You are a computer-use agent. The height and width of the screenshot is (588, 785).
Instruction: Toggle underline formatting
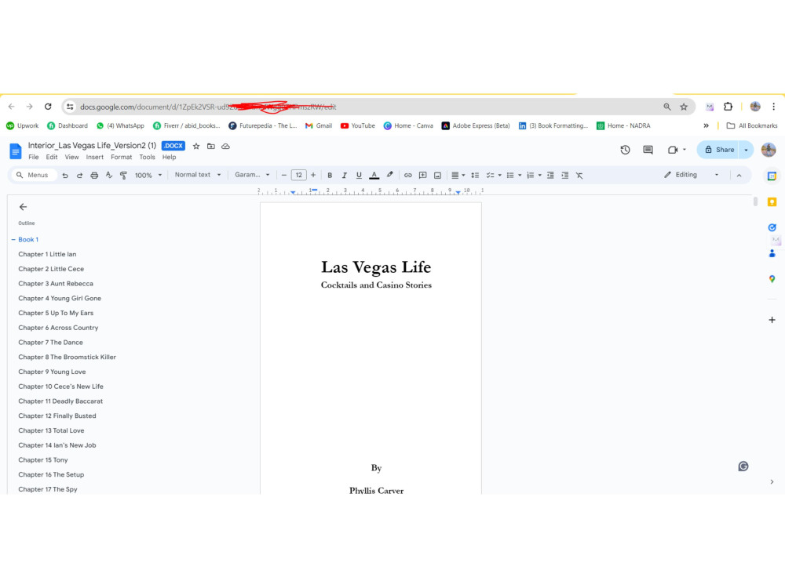pos(359,176)
